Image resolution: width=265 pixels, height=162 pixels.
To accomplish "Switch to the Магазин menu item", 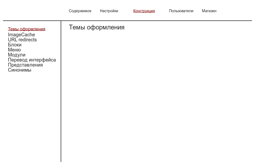I will click(209, 11).
